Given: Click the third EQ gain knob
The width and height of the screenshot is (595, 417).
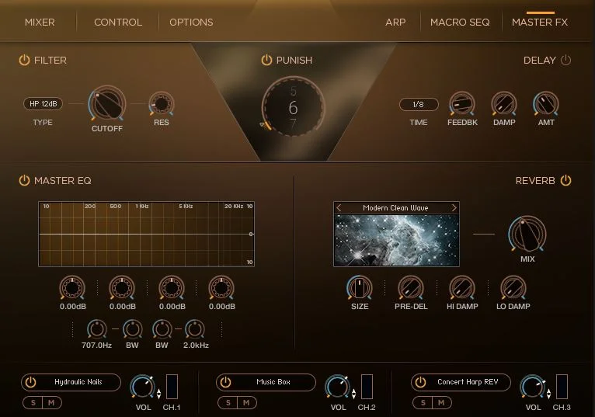Looking at the screenshot, I should coord(172,287).
